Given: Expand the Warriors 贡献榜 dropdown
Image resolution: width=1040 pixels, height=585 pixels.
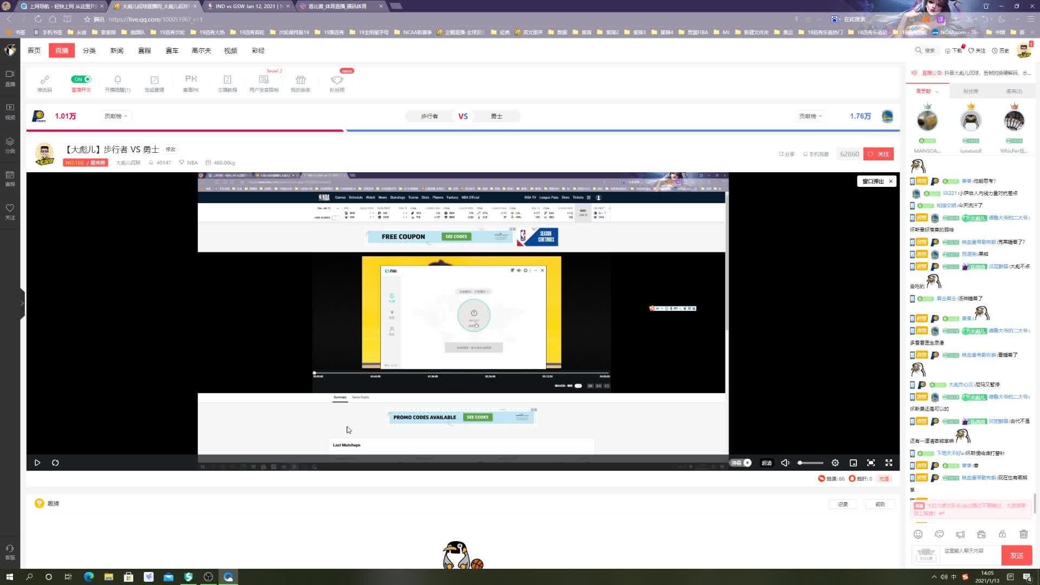Looking at the screenshot, I should click(810, 116).
